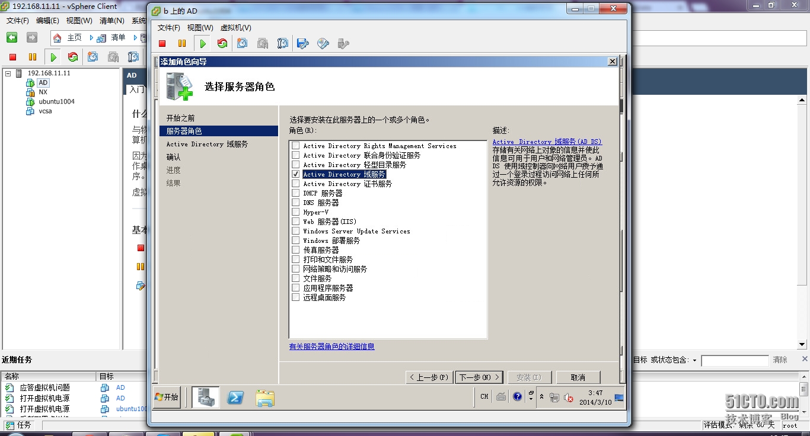Viewport: 810px width, 436px height.
Task: Go to 开始之前 step in wizard sidebar
Action: tap(181, 118)
